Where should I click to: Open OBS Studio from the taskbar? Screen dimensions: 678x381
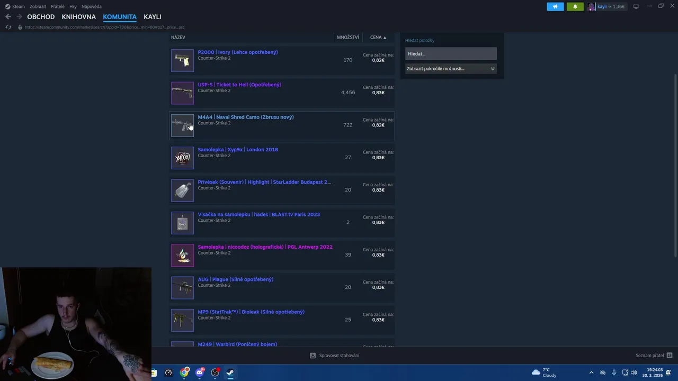click(x=215, y=373)
